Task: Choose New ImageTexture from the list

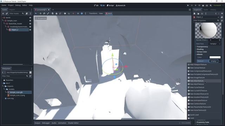Action: (197, 78)
